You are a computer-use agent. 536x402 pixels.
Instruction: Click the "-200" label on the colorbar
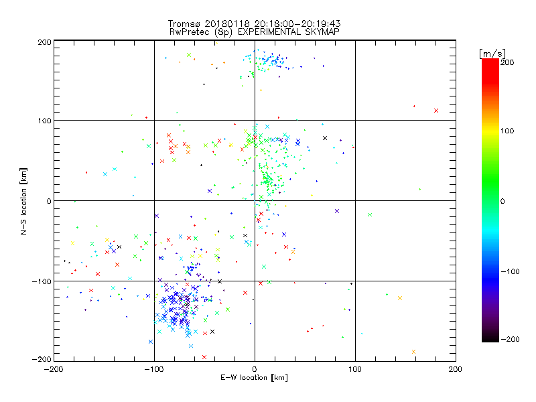510,339
